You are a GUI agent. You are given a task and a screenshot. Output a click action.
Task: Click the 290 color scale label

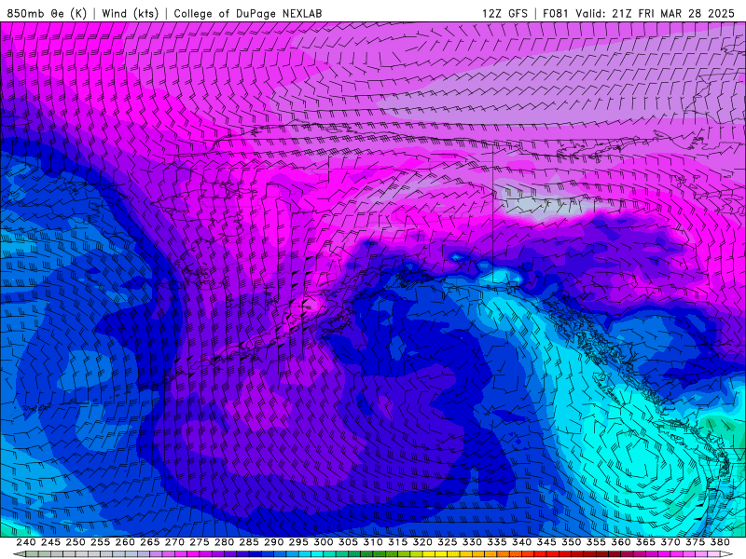pyautogui.click(x=273, y=542)
